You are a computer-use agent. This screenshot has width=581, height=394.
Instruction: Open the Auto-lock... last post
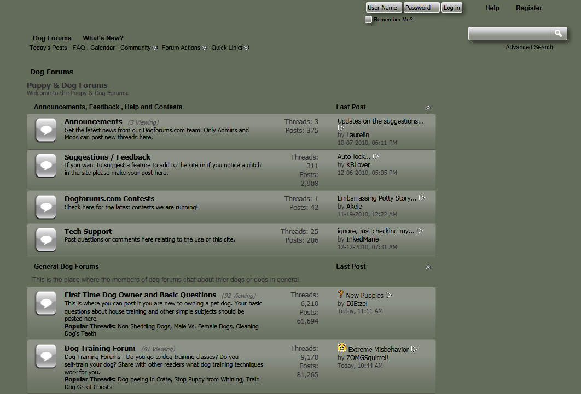click(354, 156)
